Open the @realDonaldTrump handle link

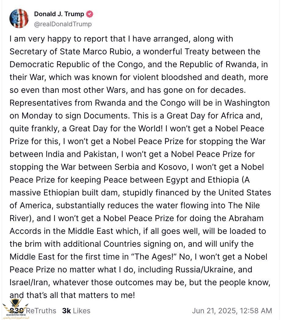tap(63, 24)
